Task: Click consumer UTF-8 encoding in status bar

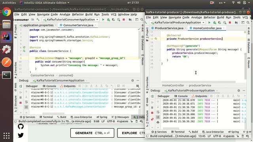Action: [x=111, y=121]
